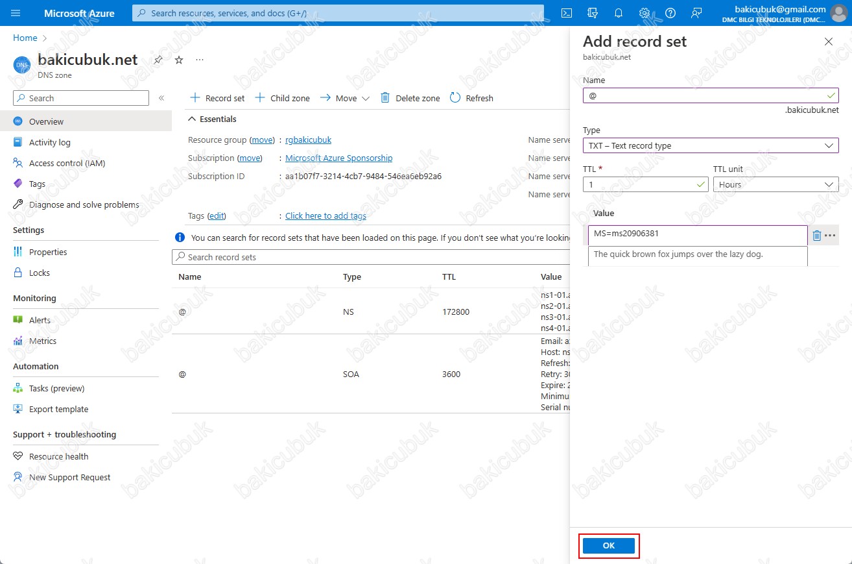Click the Search record sets field
The height and width of the screenshot is (564, 852).
point(370,257)
